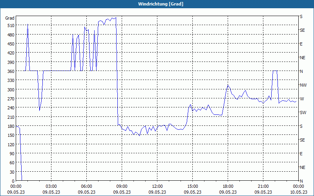Select the 00:00 time label above 09.05.23
314x196 pixels.
tap(16, 187)
